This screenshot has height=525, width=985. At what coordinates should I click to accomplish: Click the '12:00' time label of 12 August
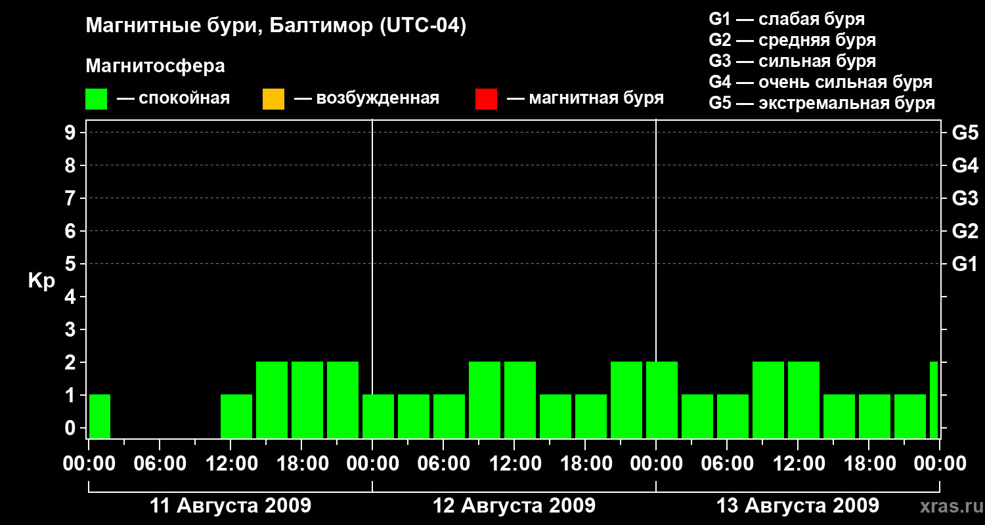click(x=514, y=463)
